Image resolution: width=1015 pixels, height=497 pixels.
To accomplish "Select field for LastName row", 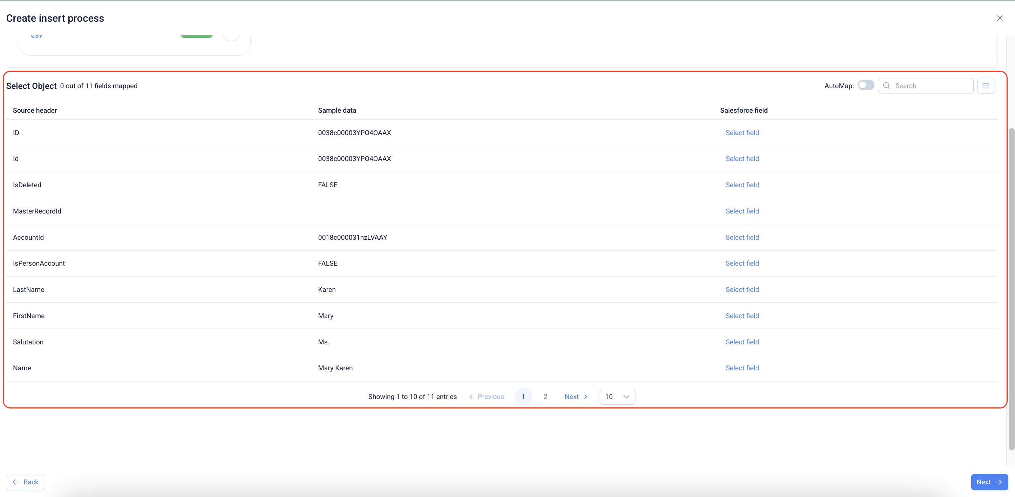I will [742, 289].
